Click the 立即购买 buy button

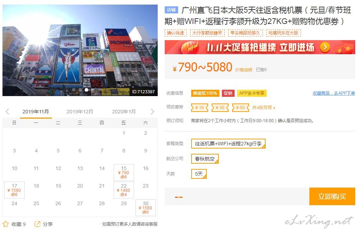(x=332, y=196)
